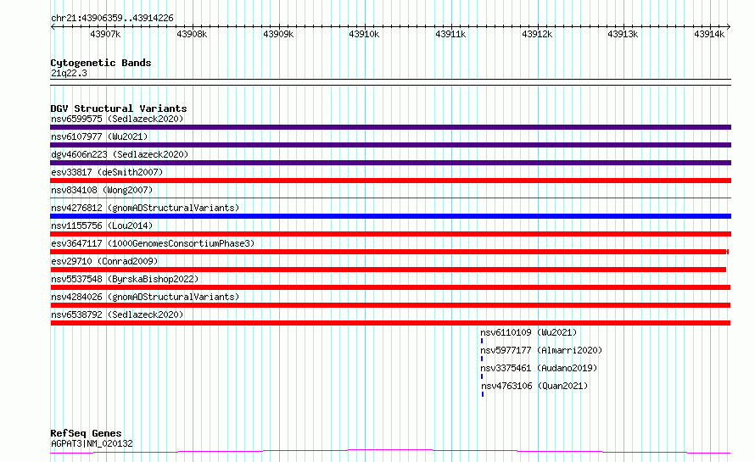Select the 43913k ruler tick label

pyautogui.click(x=623, y=34)
